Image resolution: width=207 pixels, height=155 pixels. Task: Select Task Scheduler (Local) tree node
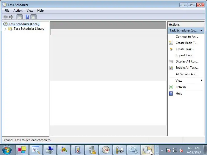[x=24, y=24]
